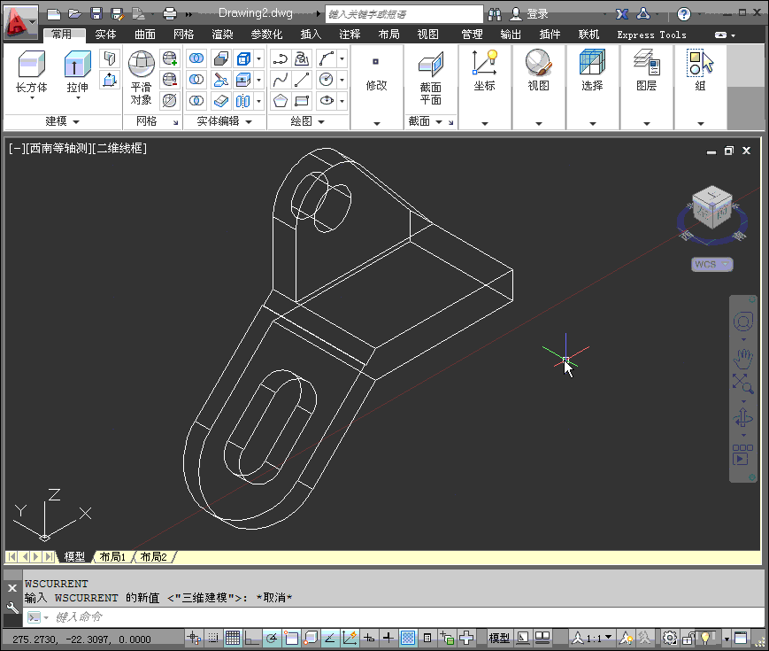Click the 选择 panel button
Image resolution: width=769 pixels, height=651 pixels.
tap(592, 71)
